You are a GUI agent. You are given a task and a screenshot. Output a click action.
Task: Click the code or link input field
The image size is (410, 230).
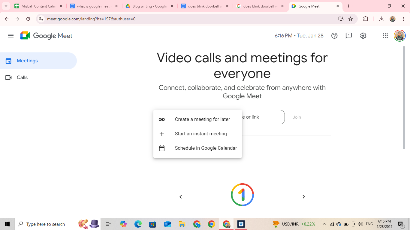(x=263, y=117)
